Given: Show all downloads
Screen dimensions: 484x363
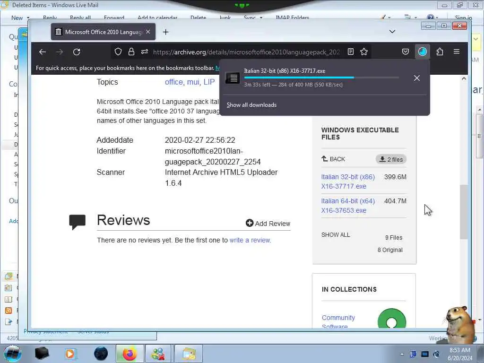Looking at the screenshot, I should (x=251, y=105).
